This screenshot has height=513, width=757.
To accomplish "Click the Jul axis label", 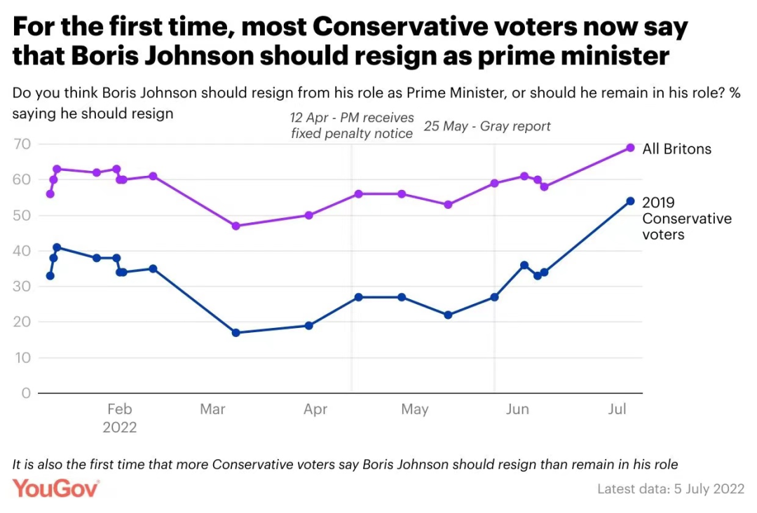I will tap(617, 409).
